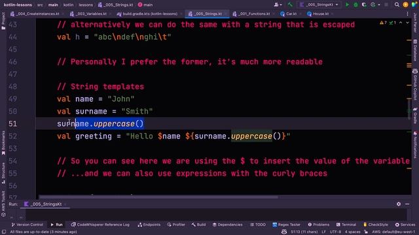Open the CodeWhisperer Reference Log tool window
This screenshot has height=235, width=419.
coord(100,225)
